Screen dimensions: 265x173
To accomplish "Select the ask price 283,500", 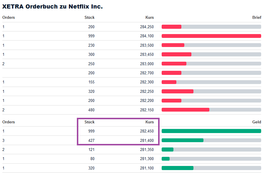I will (147, 45).
